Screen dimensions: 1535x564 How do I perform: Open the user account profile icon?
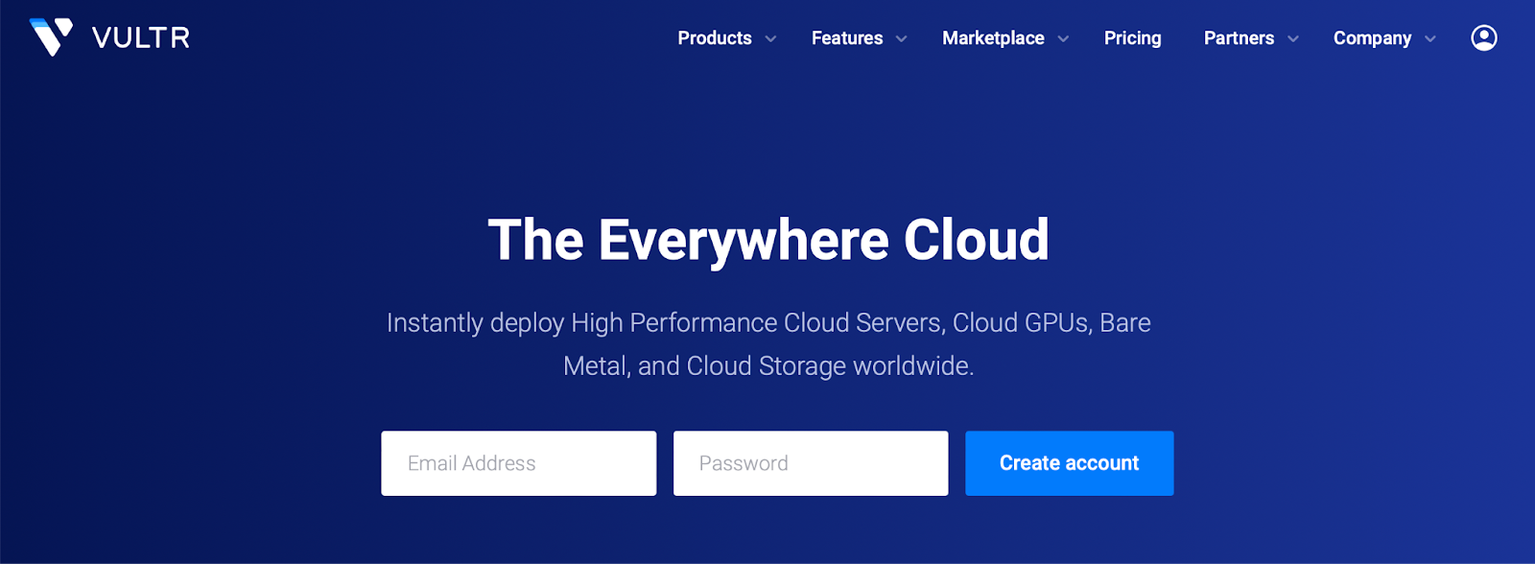[x=1483, y=38]
